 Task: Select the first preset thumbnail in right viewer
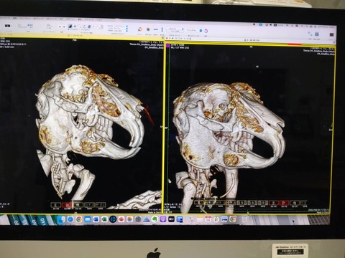tap(199, 203)
